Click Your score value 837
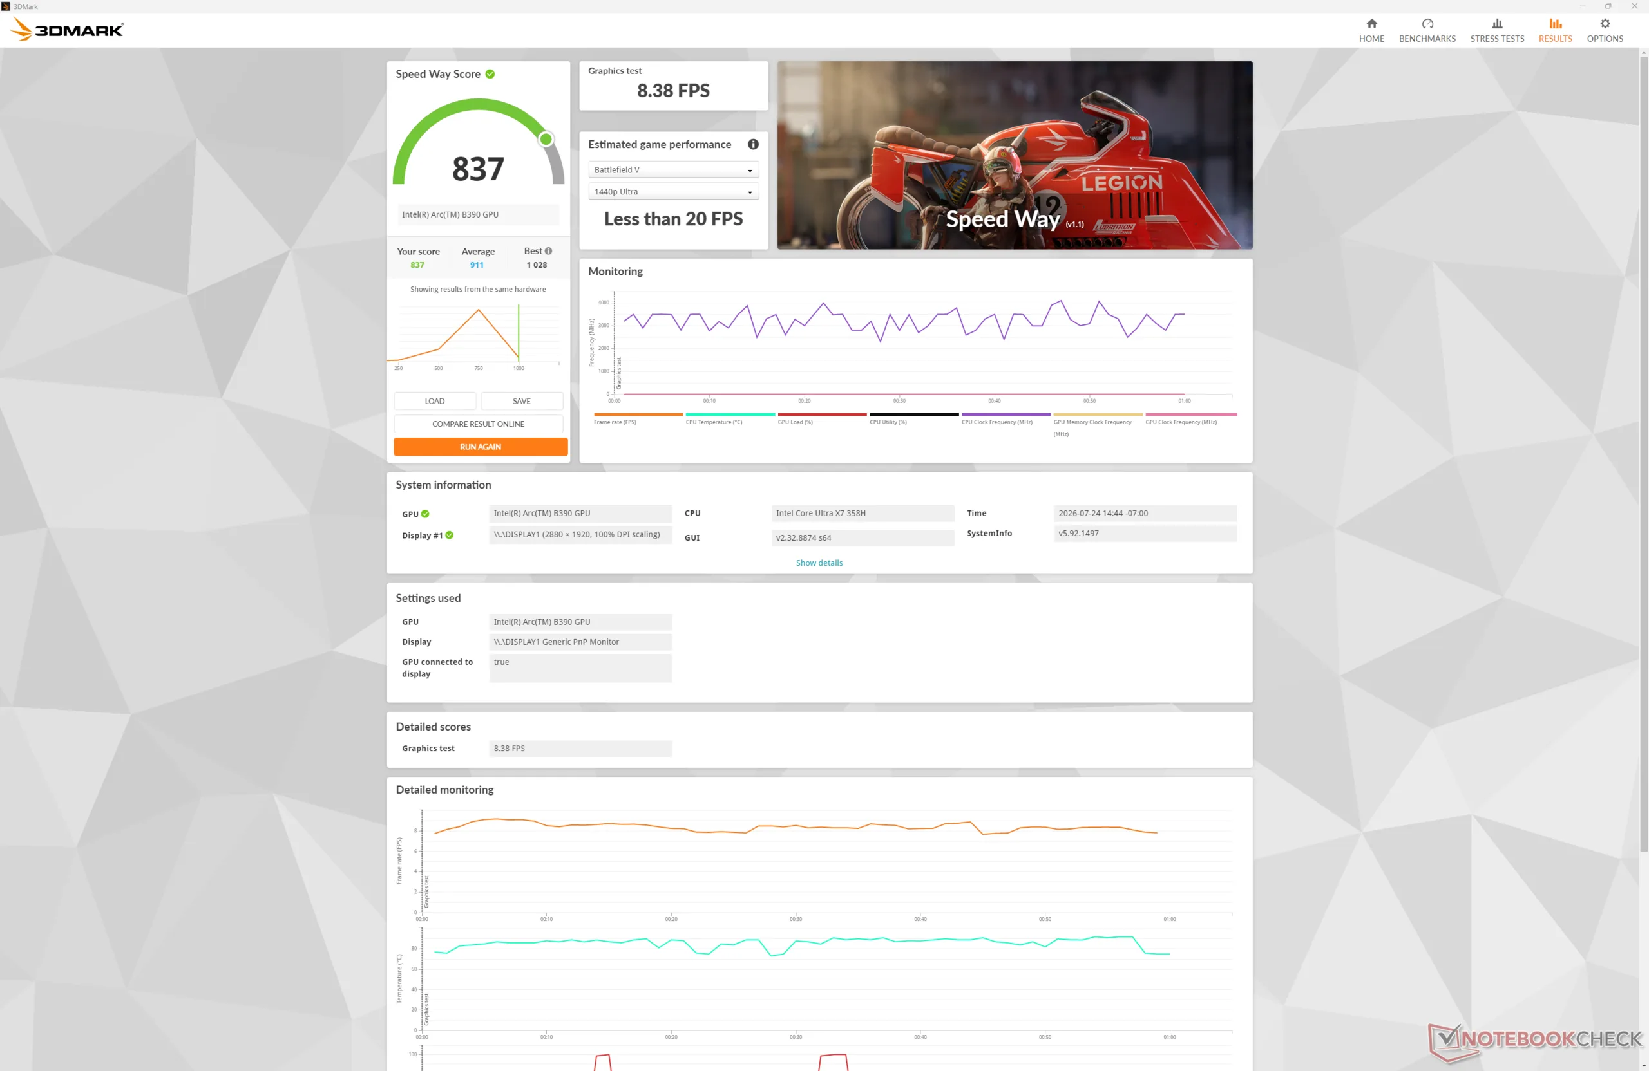The height and width of the screenshot is (1071, 1649). click(x=417, y=265)
